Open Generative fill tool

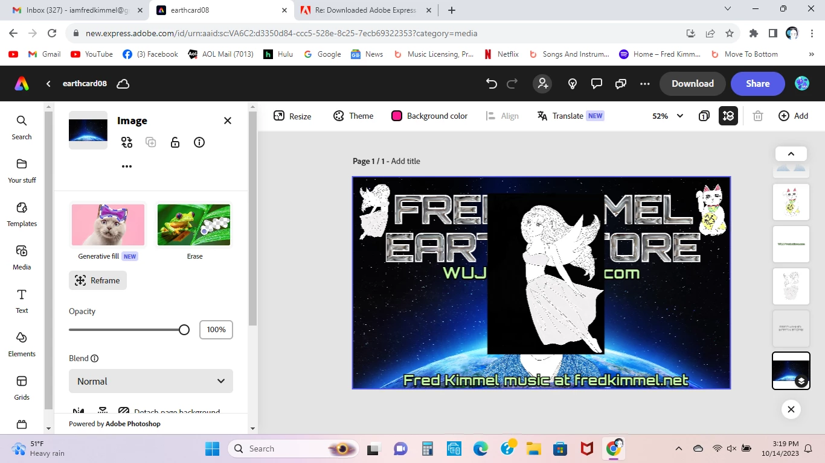108,232
